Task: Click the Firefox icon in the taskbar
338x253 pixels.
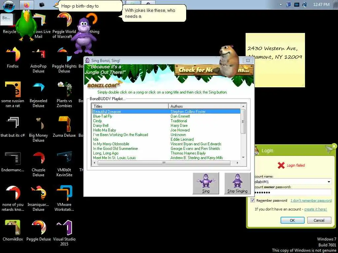Action: coord(26,5)
